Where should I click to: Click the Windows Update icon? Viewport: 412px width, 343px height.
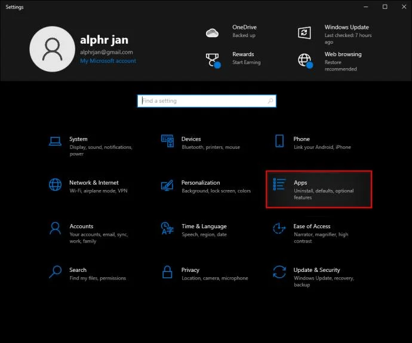pos(305,33)
